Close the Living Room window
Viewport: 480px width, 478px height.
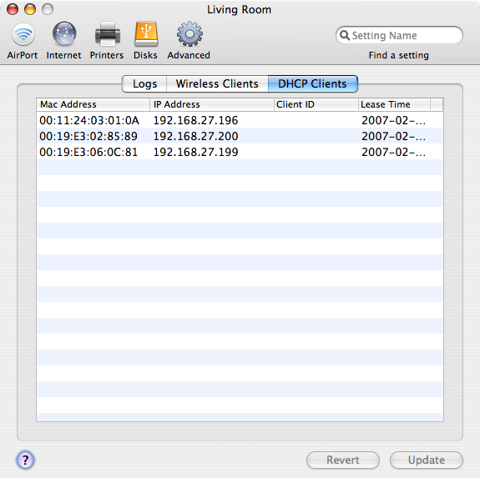point(13,9)
